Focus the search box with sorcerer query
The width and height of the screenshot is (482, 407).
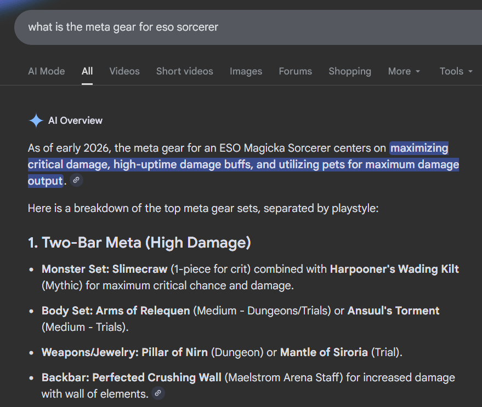pyautogui.click(x=248, y=27)
